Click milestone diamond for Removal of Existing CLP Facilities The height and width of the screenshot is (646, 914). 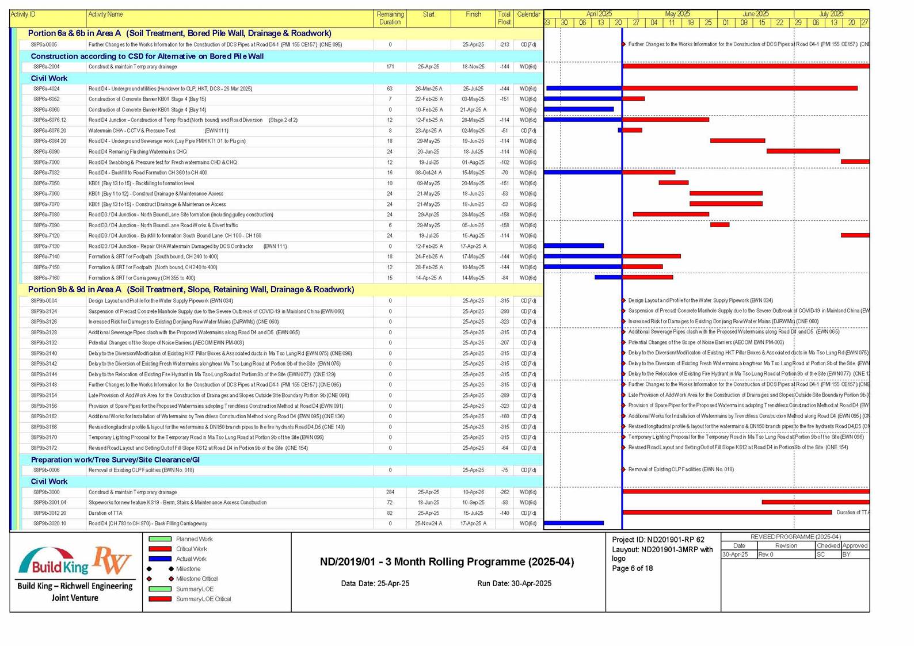623,469
